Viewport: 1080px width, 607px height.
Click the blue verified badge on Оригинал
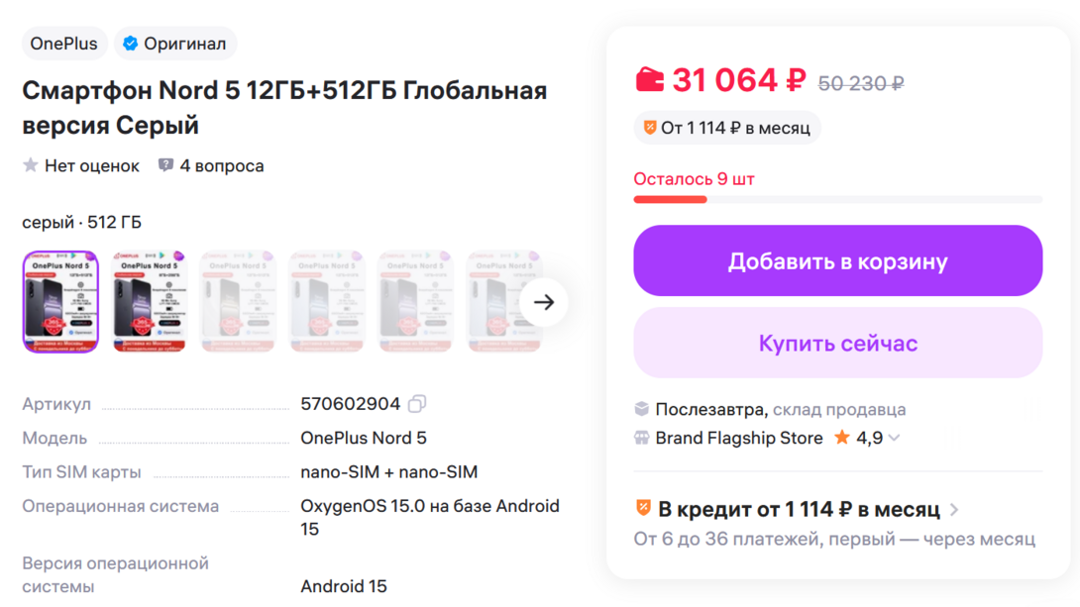[130, 44]
